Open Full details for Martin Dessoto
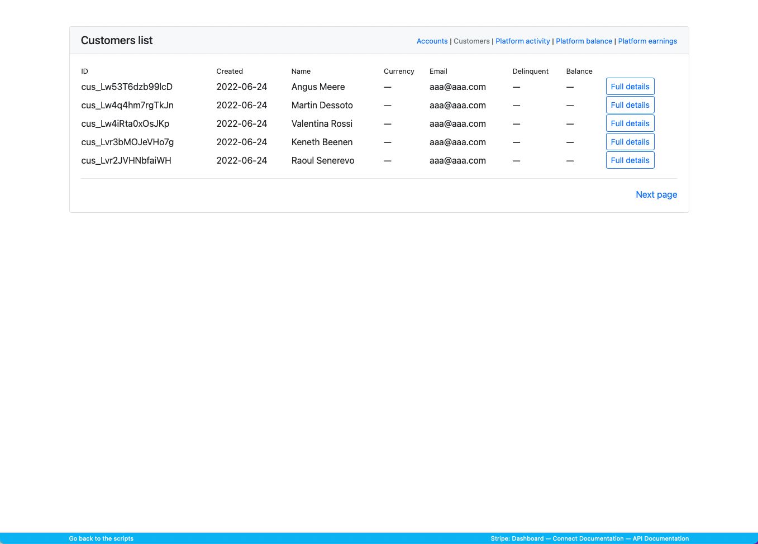This screenshot has height=544, width=758. [x=630, y=105]
